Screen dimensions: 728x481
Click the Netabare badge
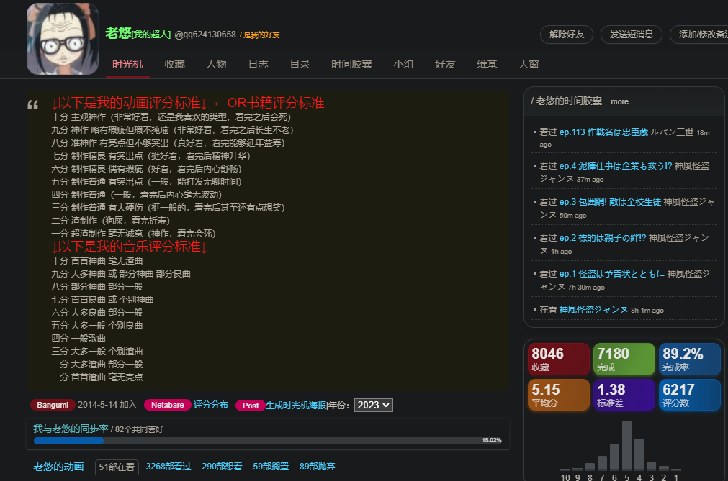click(x=167, y=405)
